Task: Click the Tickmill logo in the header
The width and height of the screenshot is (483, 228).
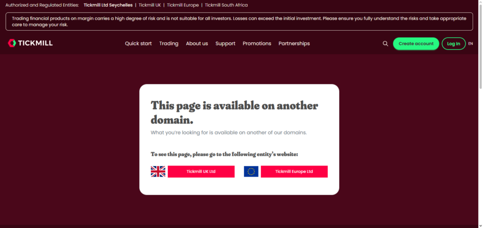Action: tap(30, 43)
